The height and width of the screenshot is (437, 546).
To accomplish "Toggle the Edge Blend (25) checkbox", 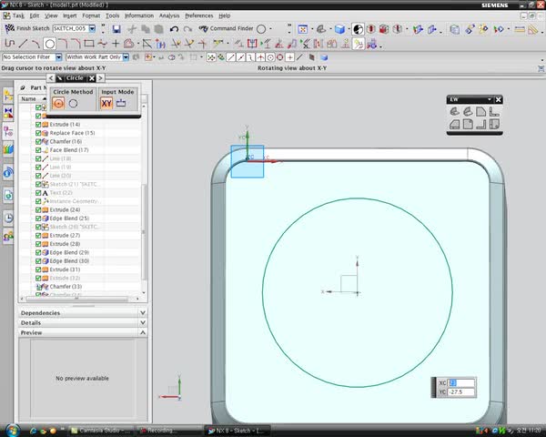I will [39, 218].
